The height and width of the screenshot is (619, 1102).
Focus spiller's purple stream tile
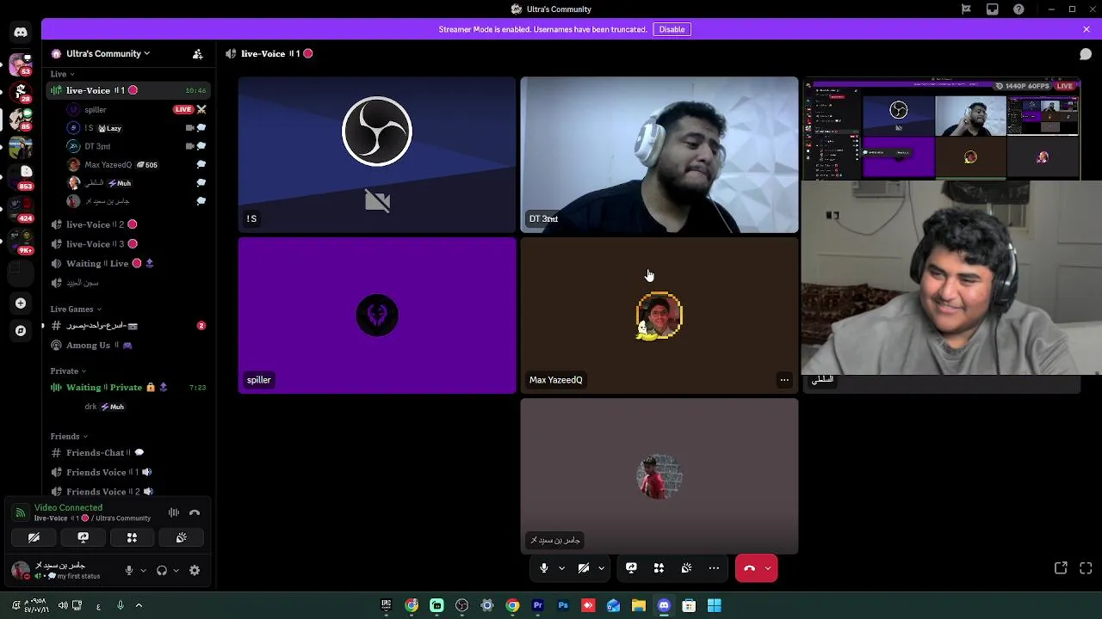click(x=377, y=316)
